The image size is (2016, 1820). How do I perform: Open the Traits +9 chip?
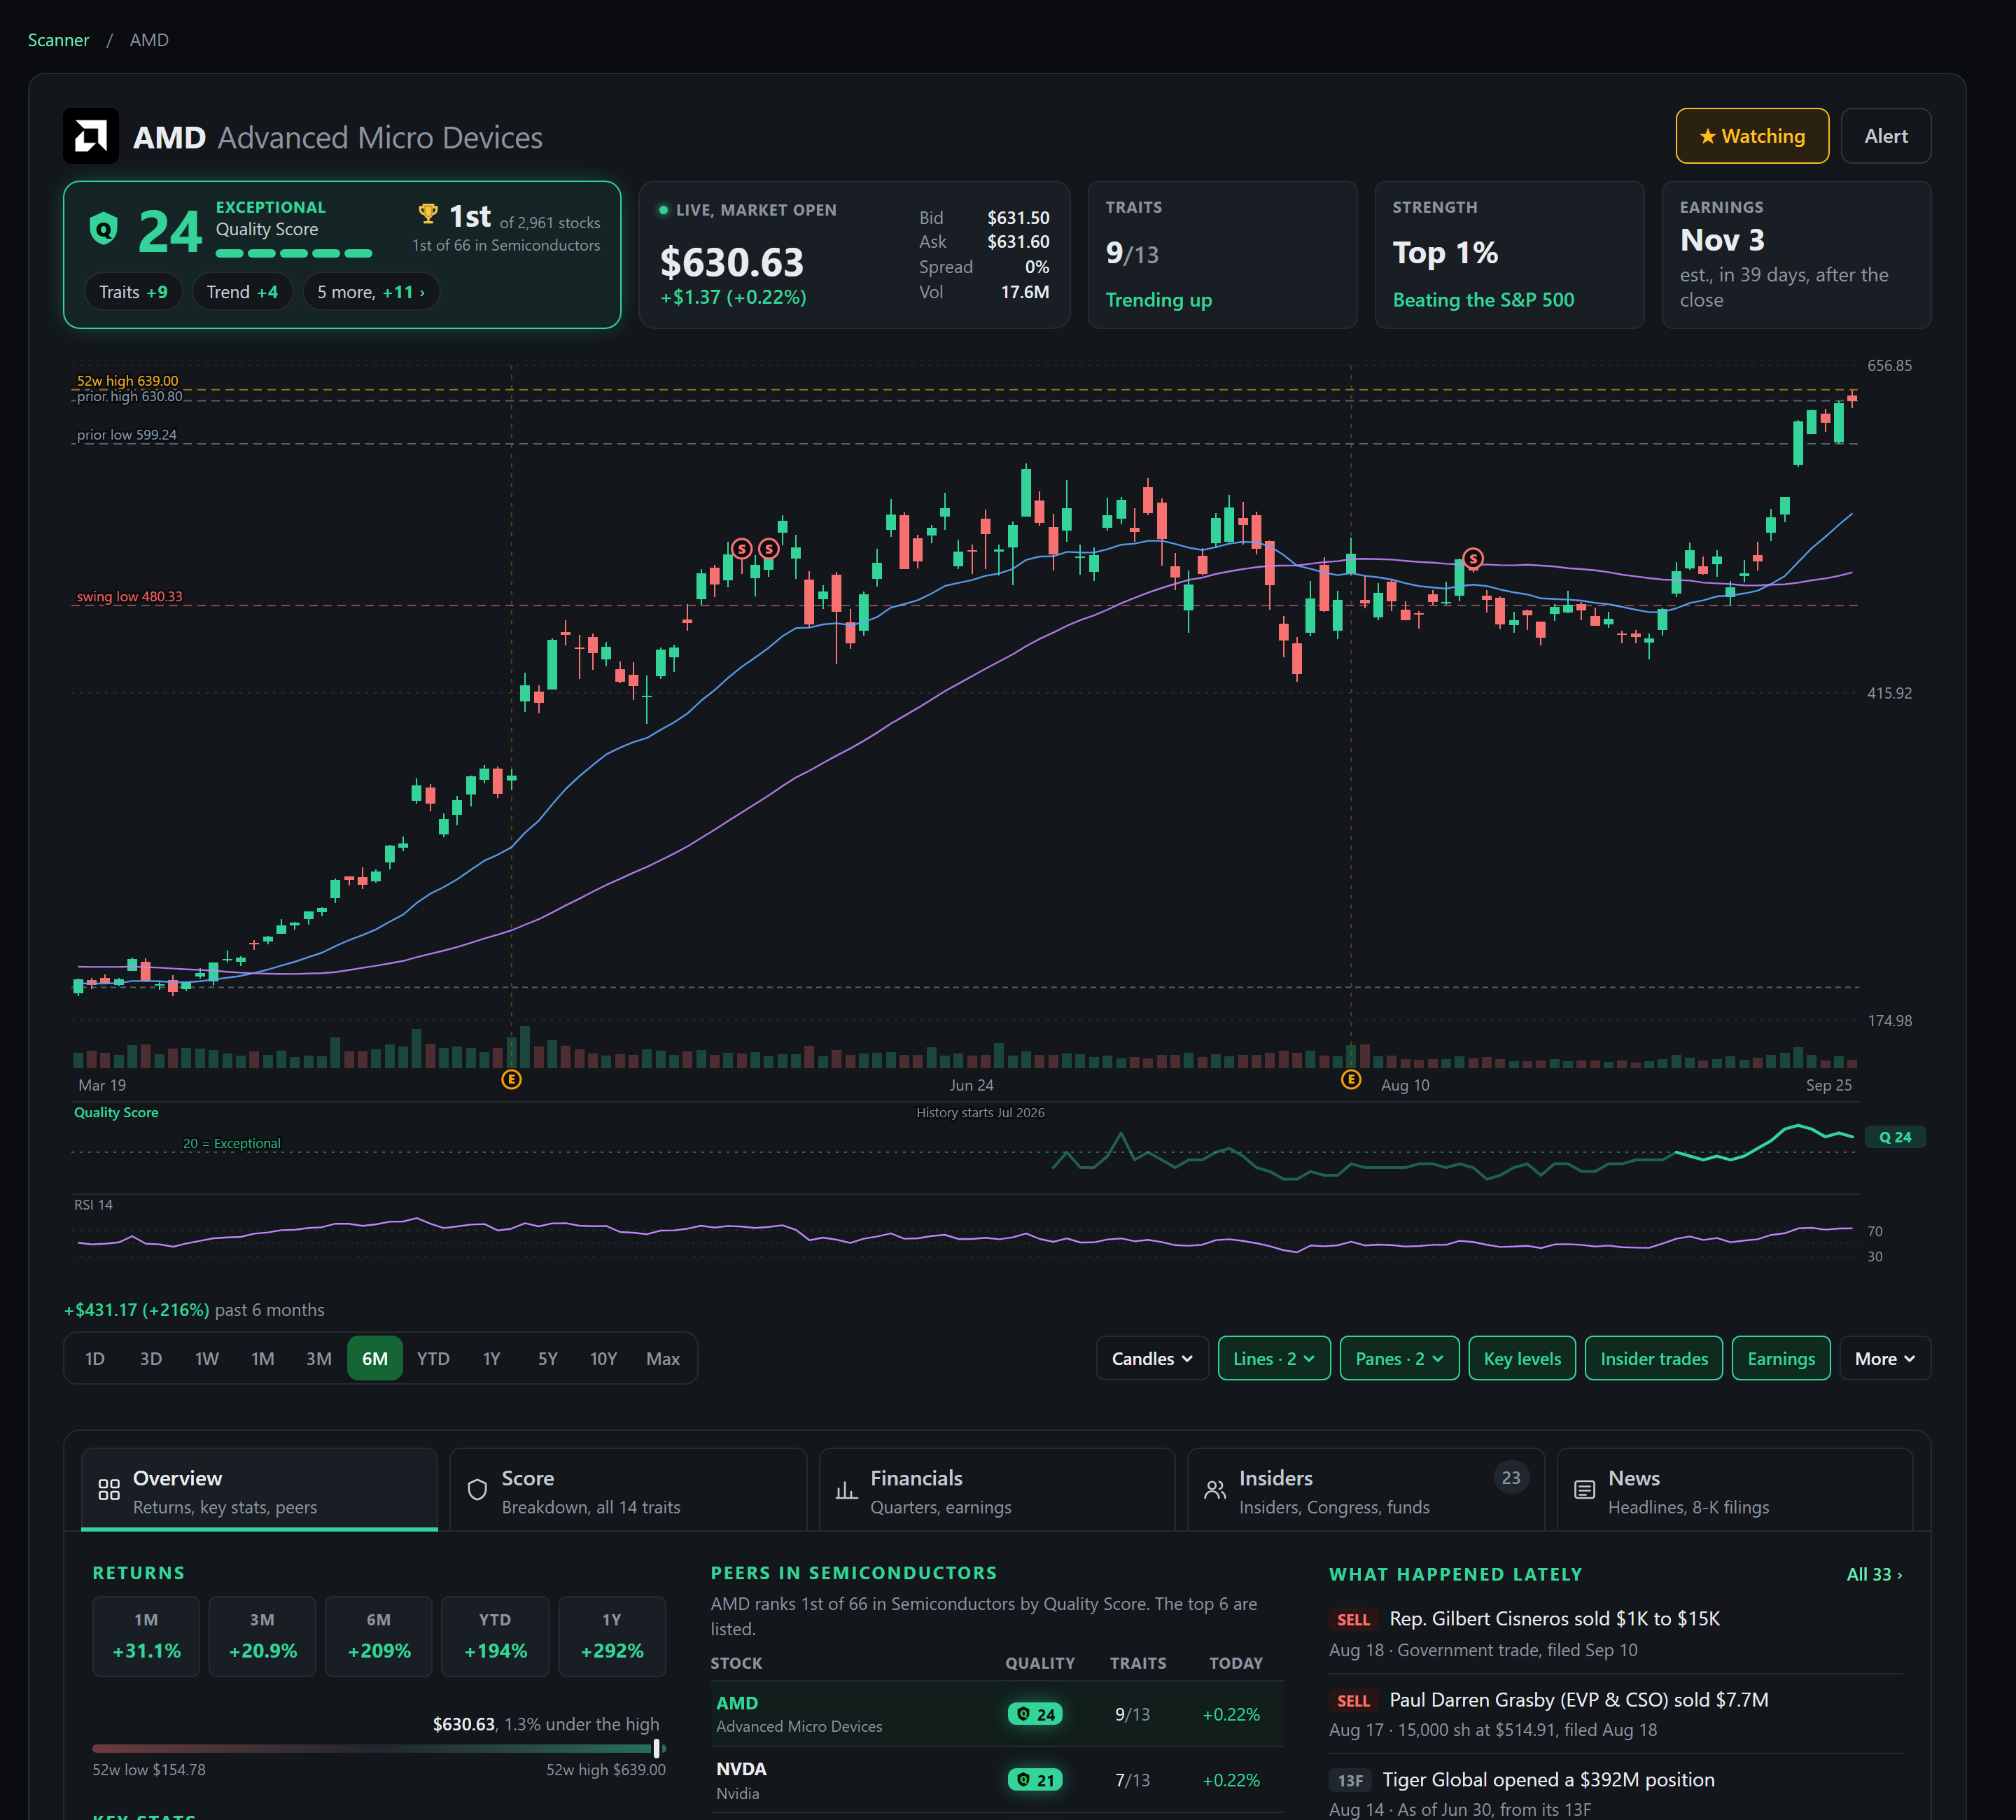(x=133, y=292)
